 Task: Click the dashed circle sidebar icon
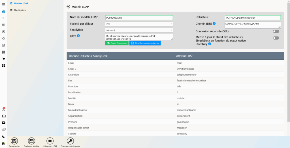pos(3,38)
